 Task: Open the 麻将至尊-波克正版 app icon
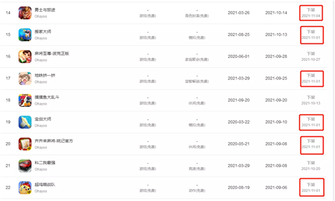(x=25, y=56)
